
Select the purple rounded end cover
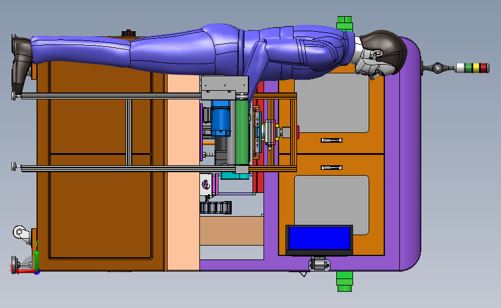(x=410, y=154)
